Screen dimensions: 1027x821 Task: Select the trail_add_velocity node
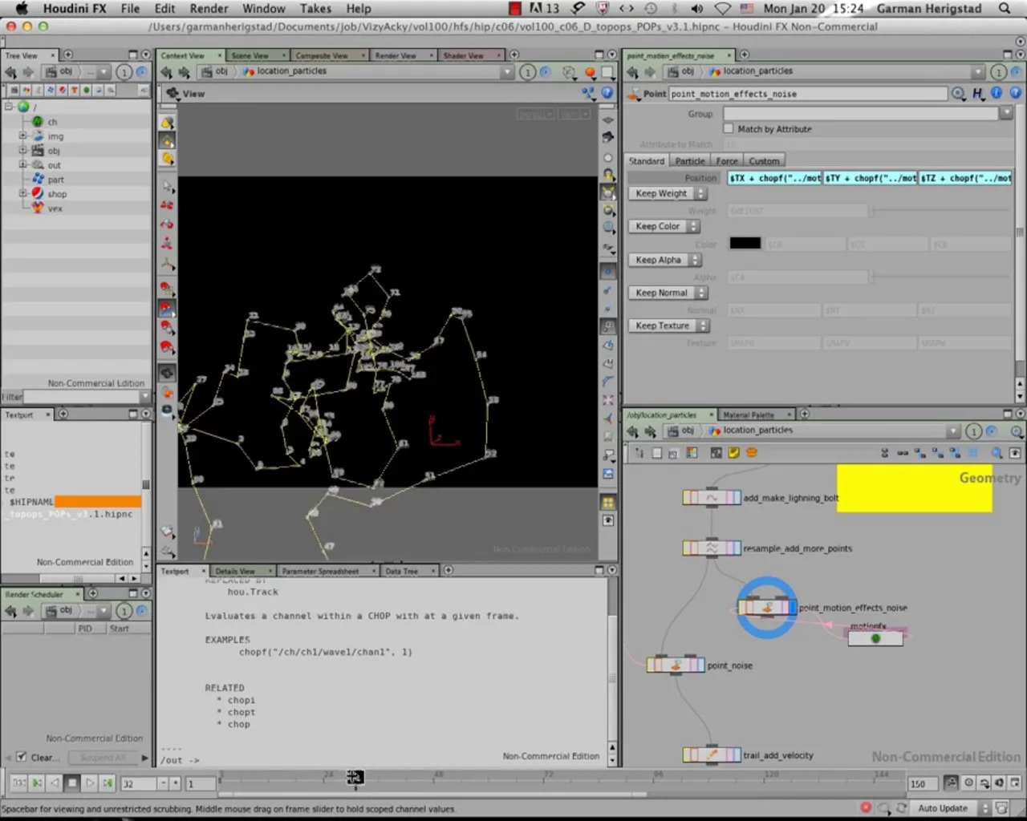(712, 755)
